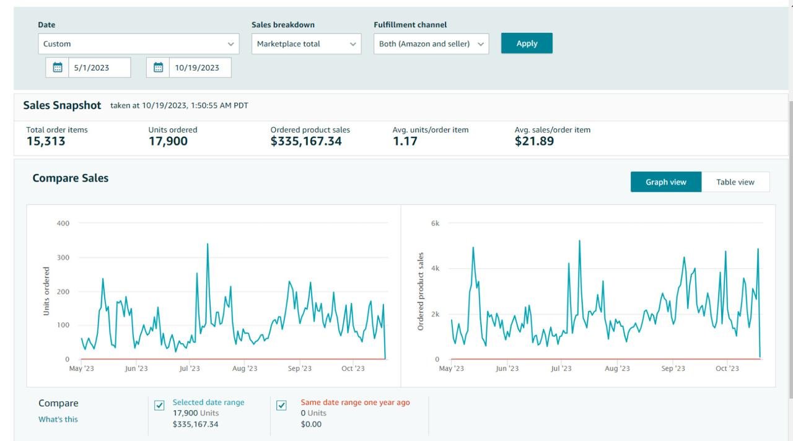Click the Same date range one year ago label
The image size is (793, 441).
click(x=355, y=403)
